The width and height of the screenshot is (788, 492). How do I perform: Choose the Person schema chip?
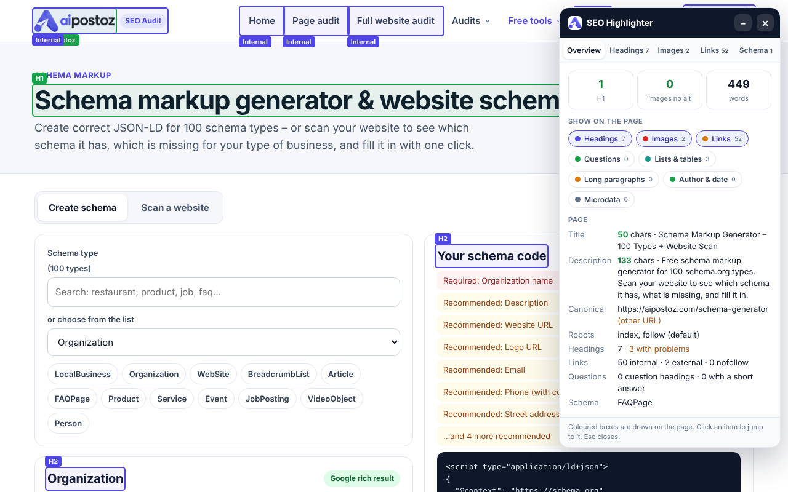pos(68,423)
